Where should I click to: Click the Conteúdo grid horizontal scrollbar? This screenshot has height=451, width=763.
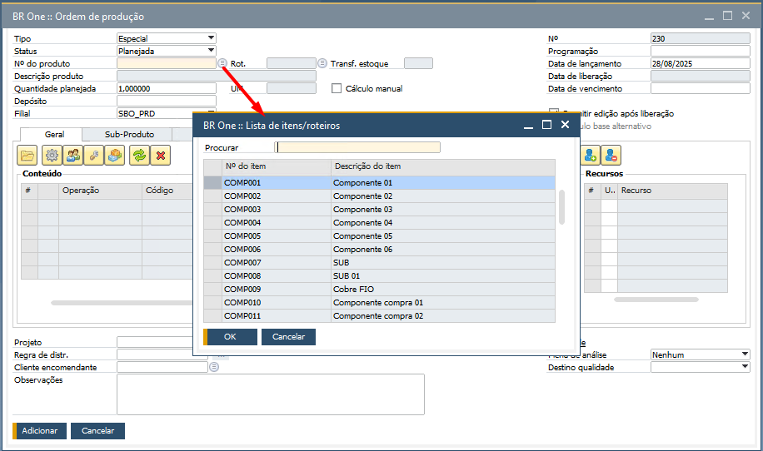122,303
